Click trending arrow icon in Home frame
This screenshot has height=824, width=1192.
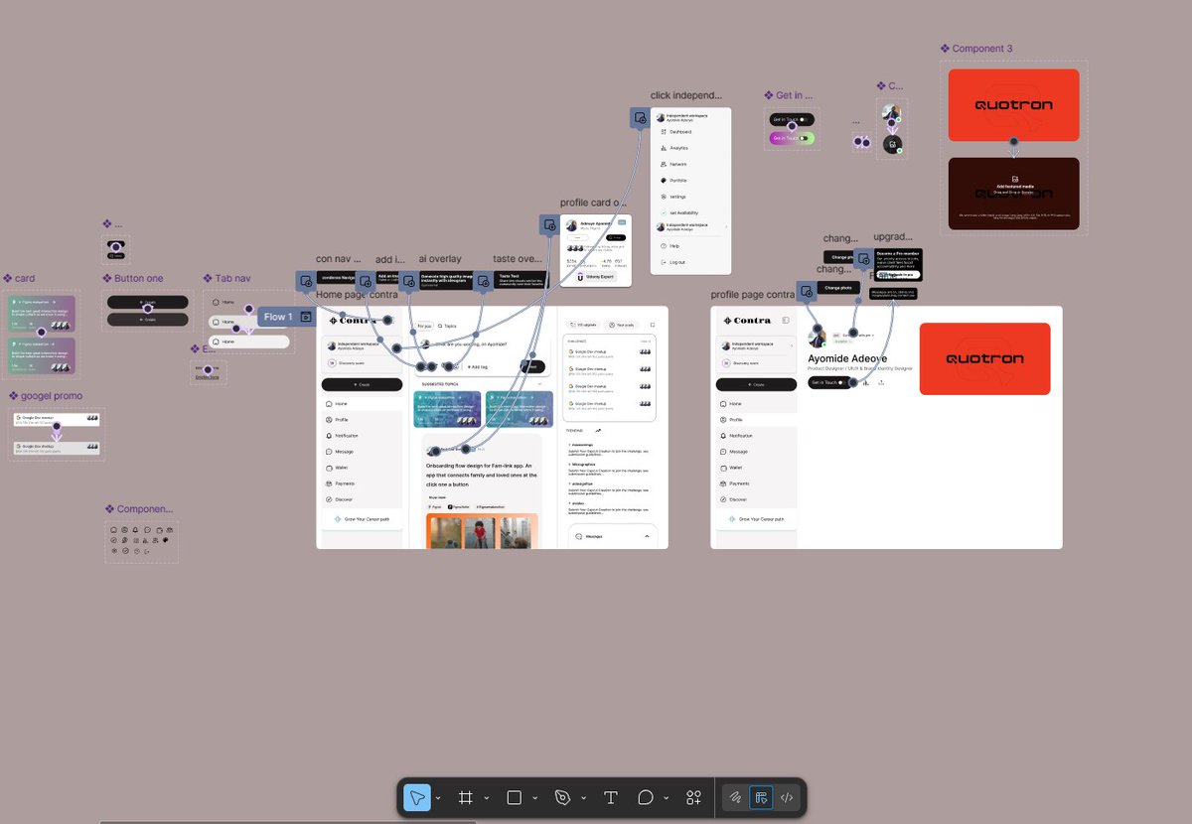[598, 430]
